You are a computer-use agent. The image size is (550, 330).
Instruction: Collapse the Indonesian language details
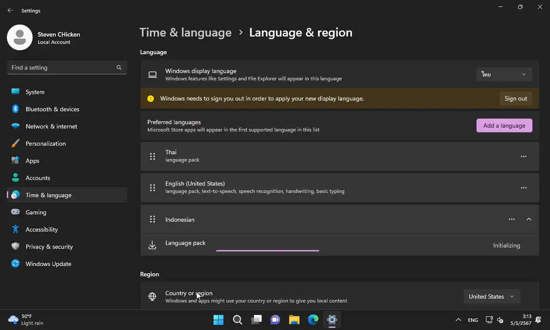click(529, 219)
